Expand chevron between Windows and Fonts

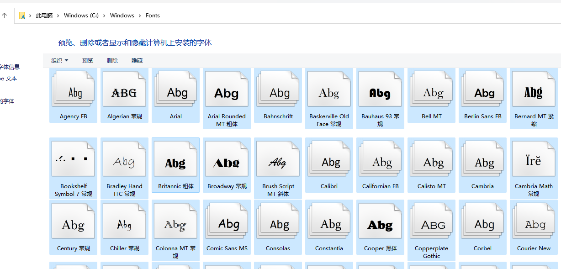point(140,16)
